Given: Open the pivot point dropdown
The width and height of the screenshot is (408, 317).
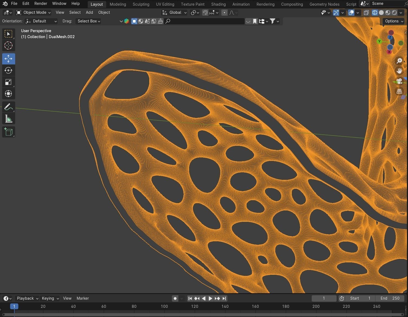Looking at the screenshot, I should coord(195,12).
